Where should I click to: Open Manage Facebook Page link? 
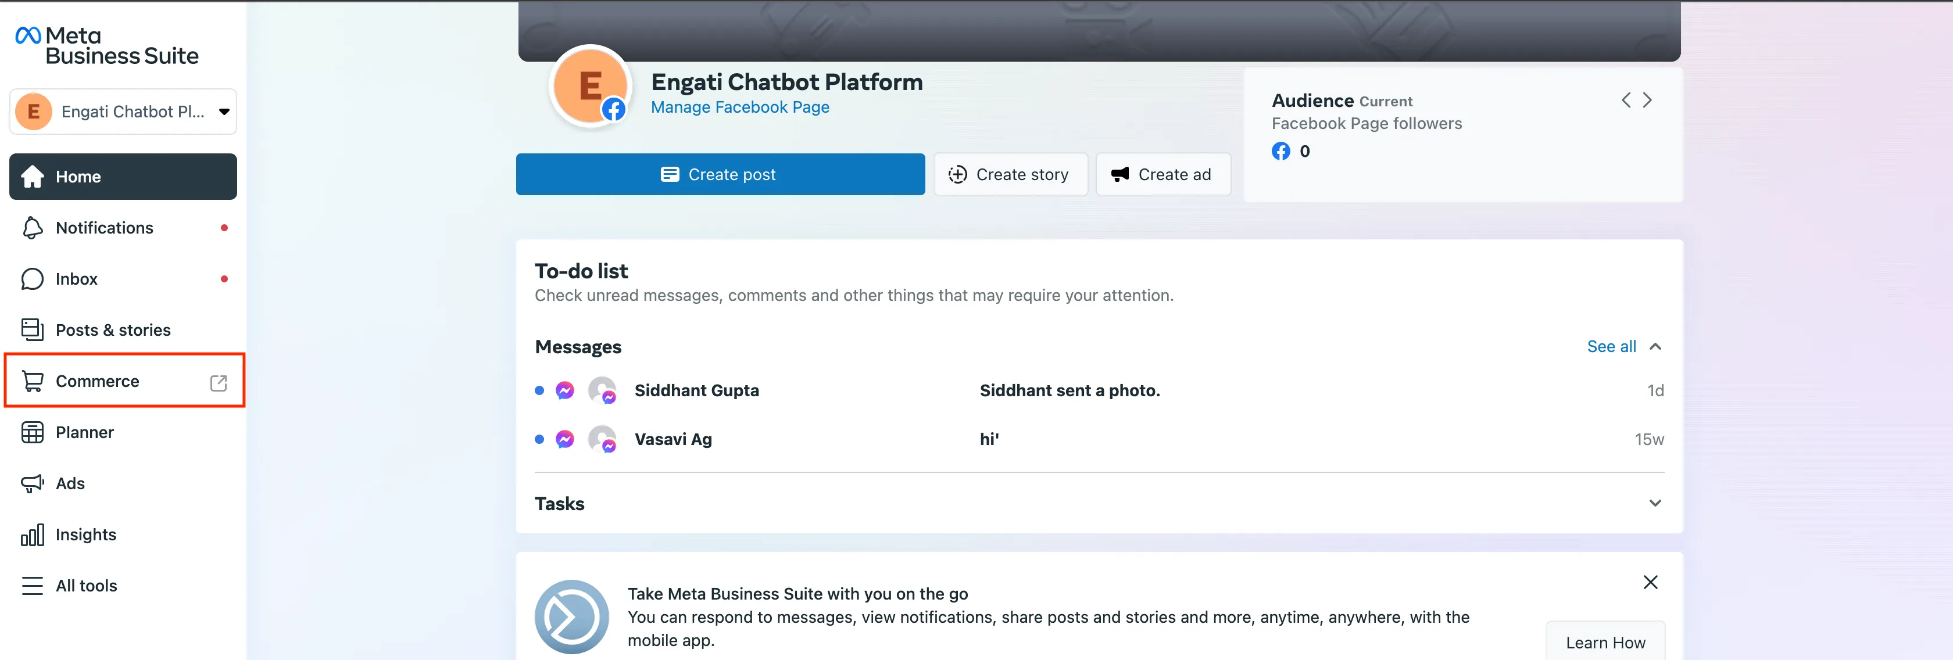tap(740, 107)
